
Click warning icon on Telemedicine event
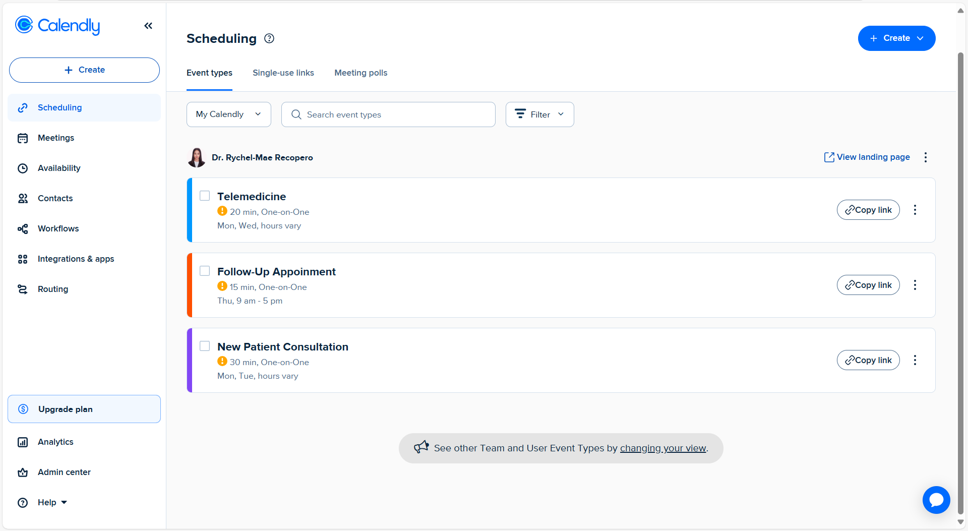(x=222, y=211)
